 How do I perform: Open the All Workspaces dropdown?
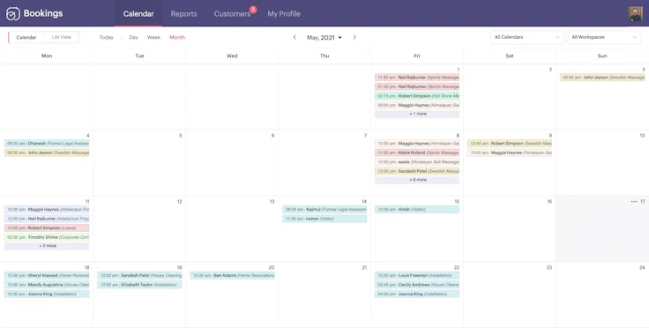pyautogui.click(x=604, y=37)
